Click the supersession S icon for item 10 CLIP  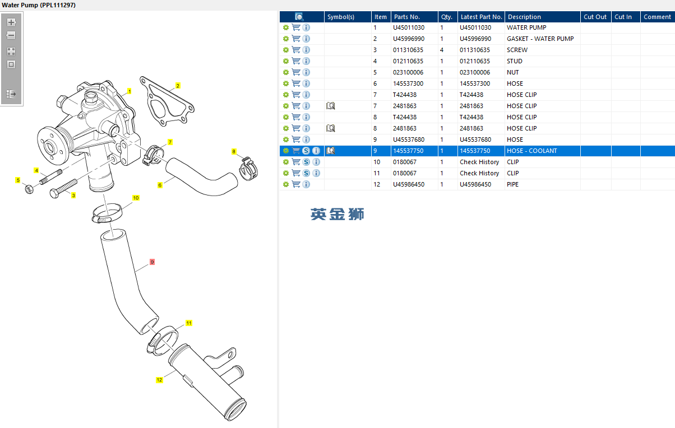pos(306,162)
